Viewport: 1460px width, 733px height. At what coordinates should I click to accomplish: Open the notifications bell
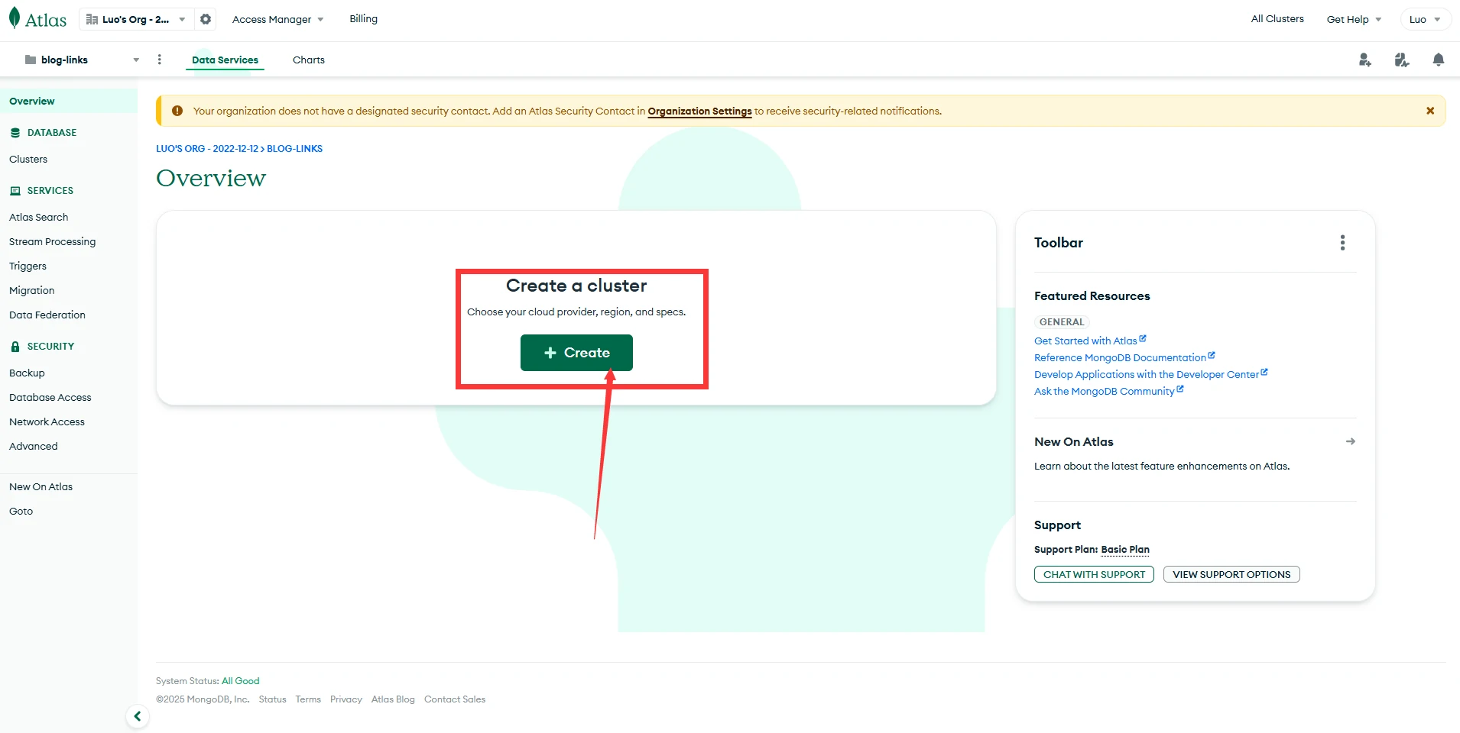click(1438, 60)
